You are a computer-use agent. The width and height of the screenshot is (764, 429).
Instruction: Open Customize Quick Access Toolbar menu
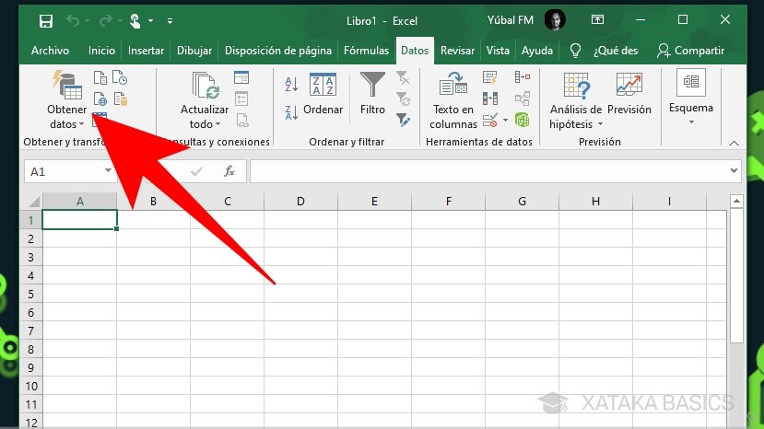coord(170,21)
